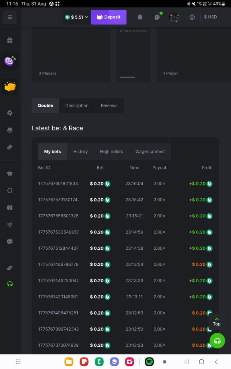Image resolution: width=231 pixels, height=369 pixels.
Task: Select the High rollers tab
Action: click(x=111, y=152)
